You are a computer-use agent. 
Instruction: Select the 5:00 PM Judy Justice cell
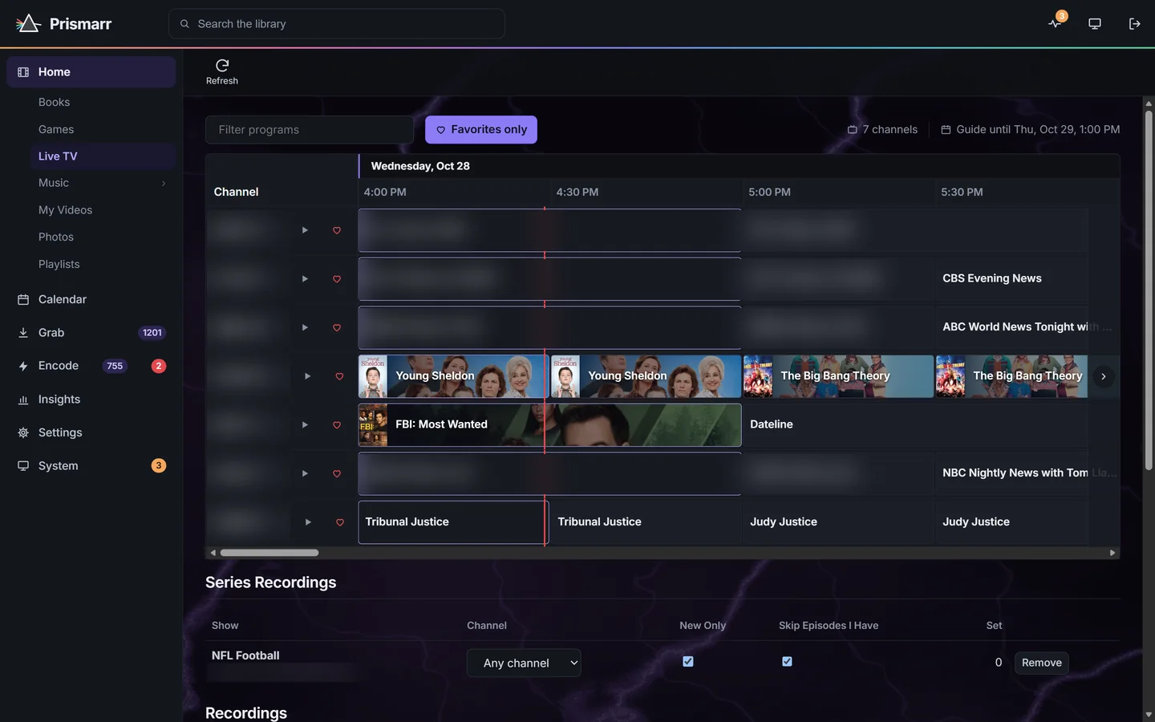coord(838,522)
